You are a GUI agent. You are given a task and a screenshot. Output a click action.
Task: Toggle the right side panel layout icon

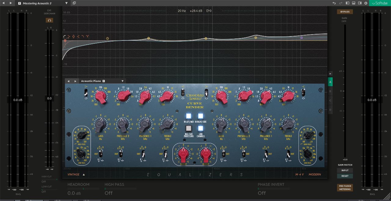[360, 3]
